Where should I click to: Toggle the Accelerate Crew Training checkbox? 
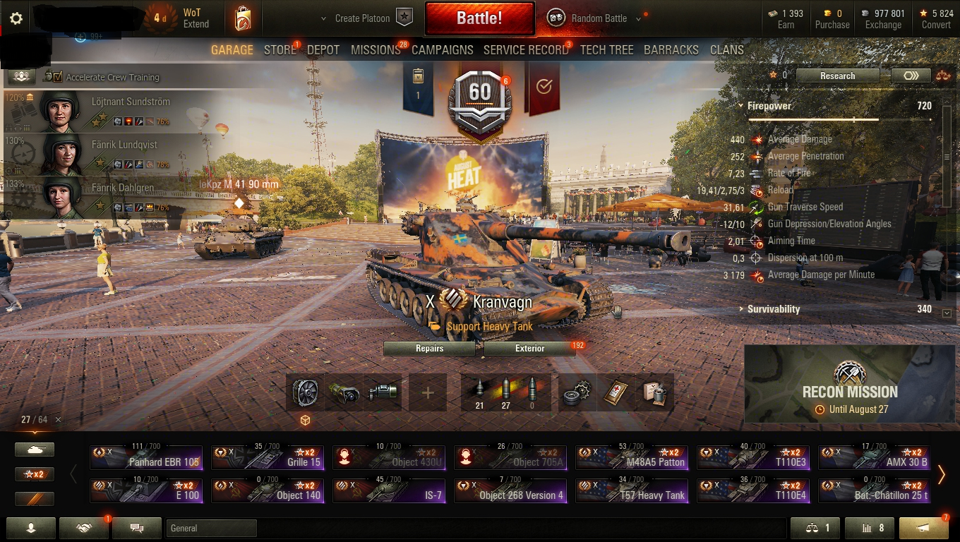tap(58, 77)
